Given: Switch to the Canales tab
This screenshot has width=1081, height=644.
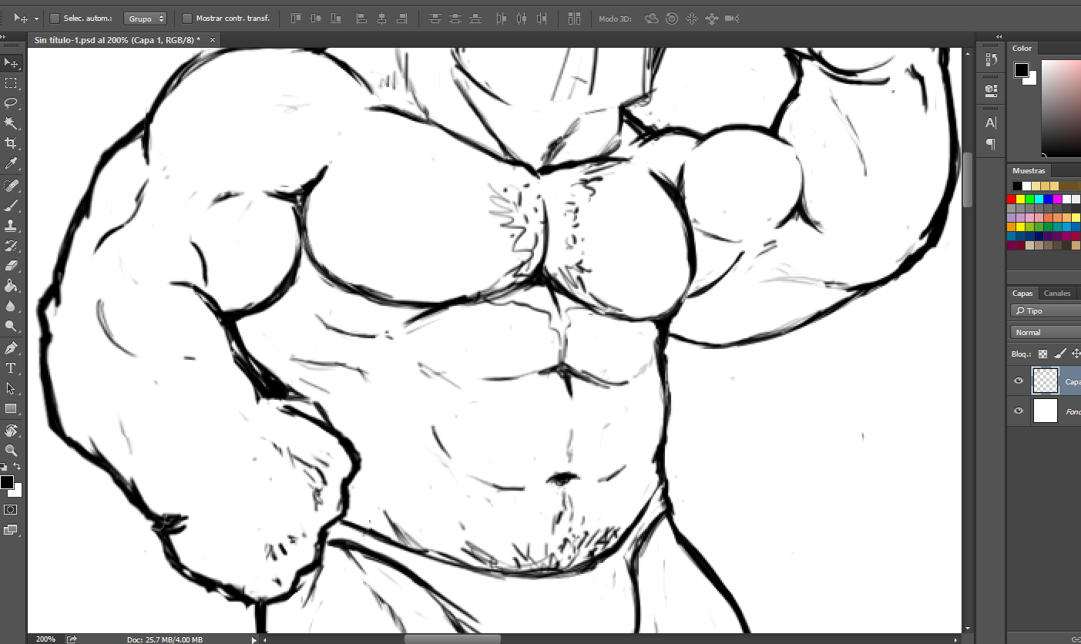Looking at the screenshot, I should coord(1057,293).
